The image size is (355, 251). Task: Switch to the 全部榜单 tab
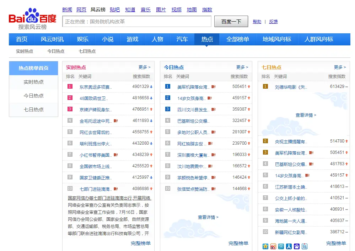click(x=238, y=39)
